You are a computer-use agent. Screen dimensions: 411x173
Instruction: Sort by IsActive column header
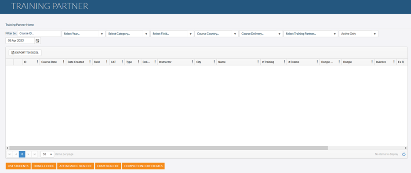pyautogui.click(x=381, y=62)
